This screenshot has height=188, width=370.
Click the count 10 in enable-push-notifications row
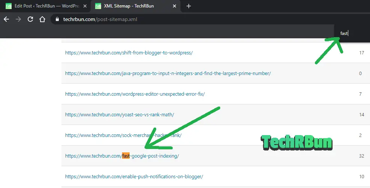361,177
